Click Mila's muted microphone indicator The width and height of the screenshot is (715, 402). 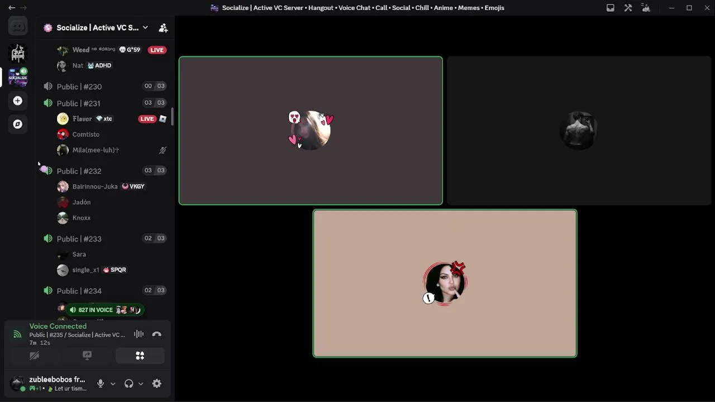tap(163, 150)
